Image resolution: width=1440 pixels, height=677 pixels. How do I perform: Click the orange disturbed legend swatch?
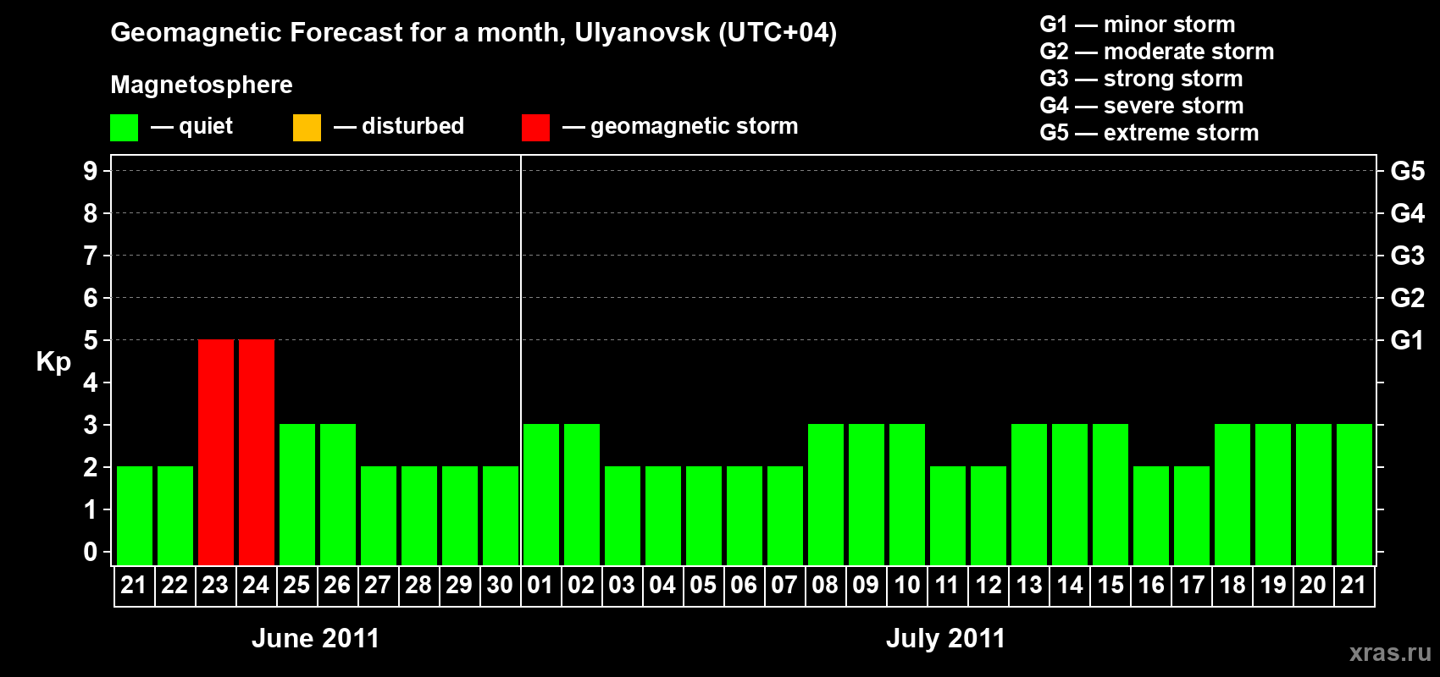pyautogui.click(x=307, y=127)
